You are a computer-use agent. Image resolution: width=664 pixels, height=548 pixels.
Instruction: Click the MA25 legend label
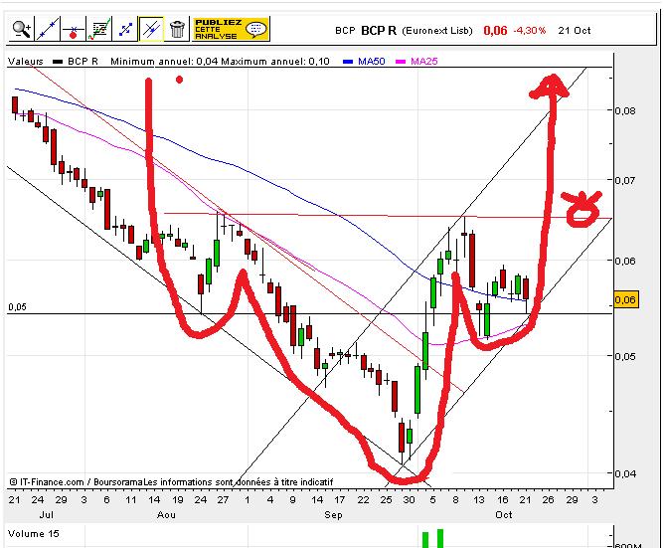423,62
